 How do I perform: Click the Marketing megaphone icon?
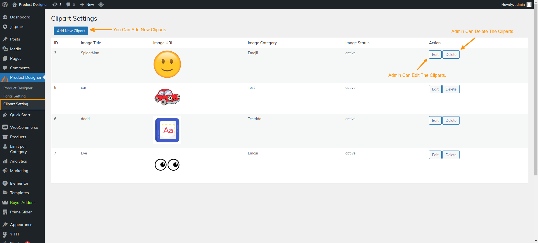pos(5,171)
